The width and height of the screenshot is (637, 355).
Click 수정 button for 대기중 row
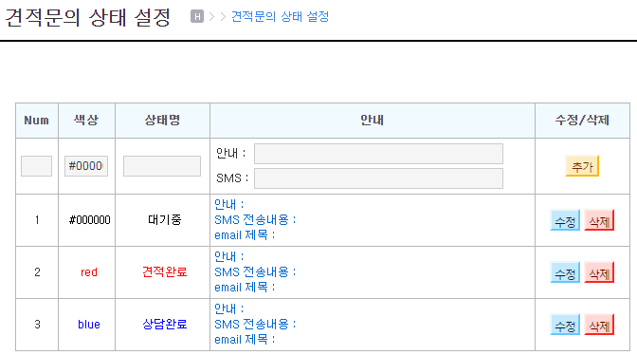point(565,220)
